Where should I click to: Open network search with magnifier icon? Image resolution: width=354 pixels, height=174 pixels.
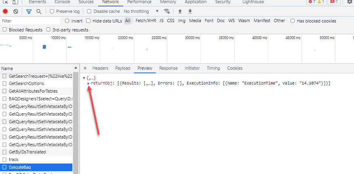(39, 11)
